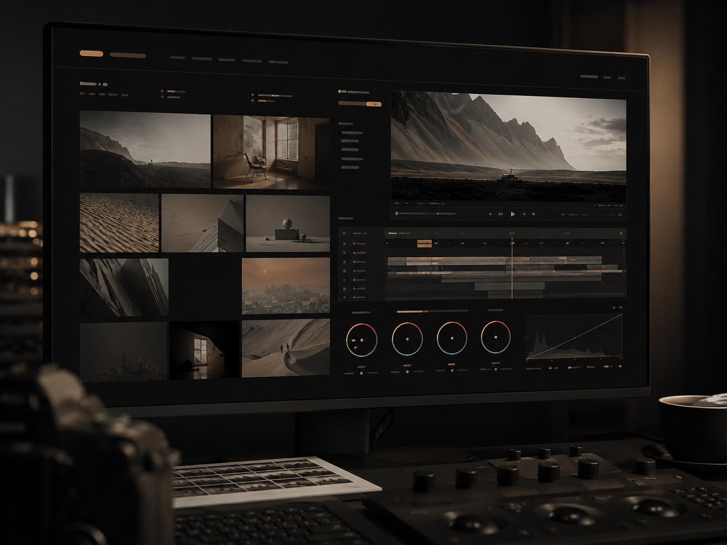This screenshot has width=727, height=545.
Task: Click the first item of the middle panel's list
Action: (352, 133)
